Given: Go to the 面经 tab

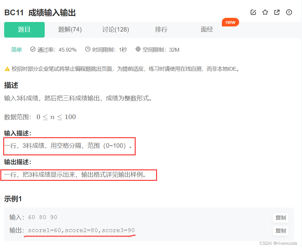Looking at the screenshot, I should pos(207,30).
